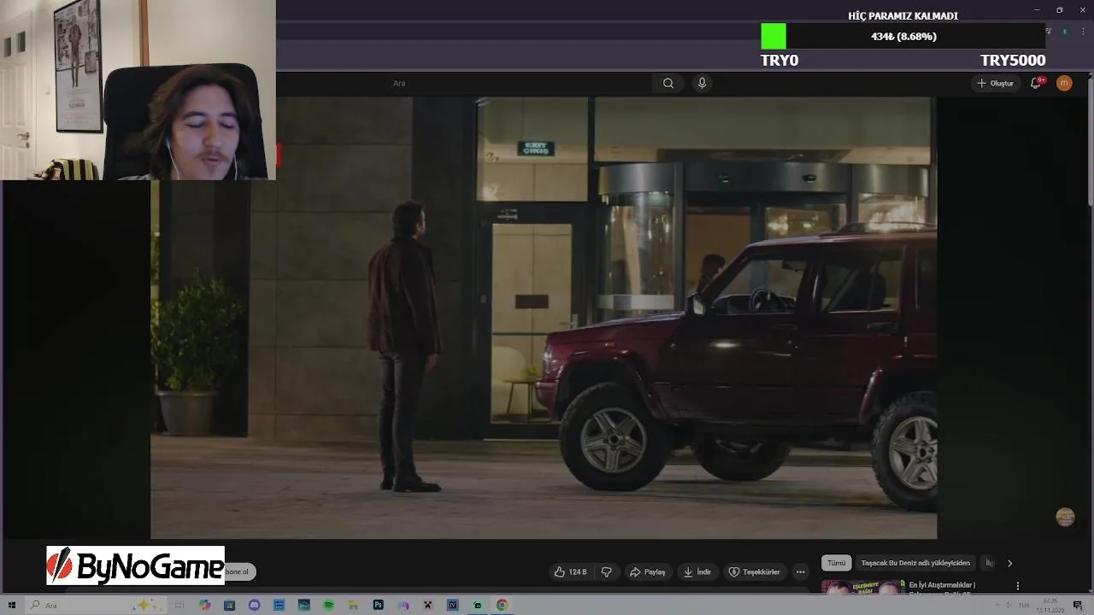The height and width of the screenshot is (615, 1094).
Task: Open Task View on the taskbar
Action: [x=179, y=605]
